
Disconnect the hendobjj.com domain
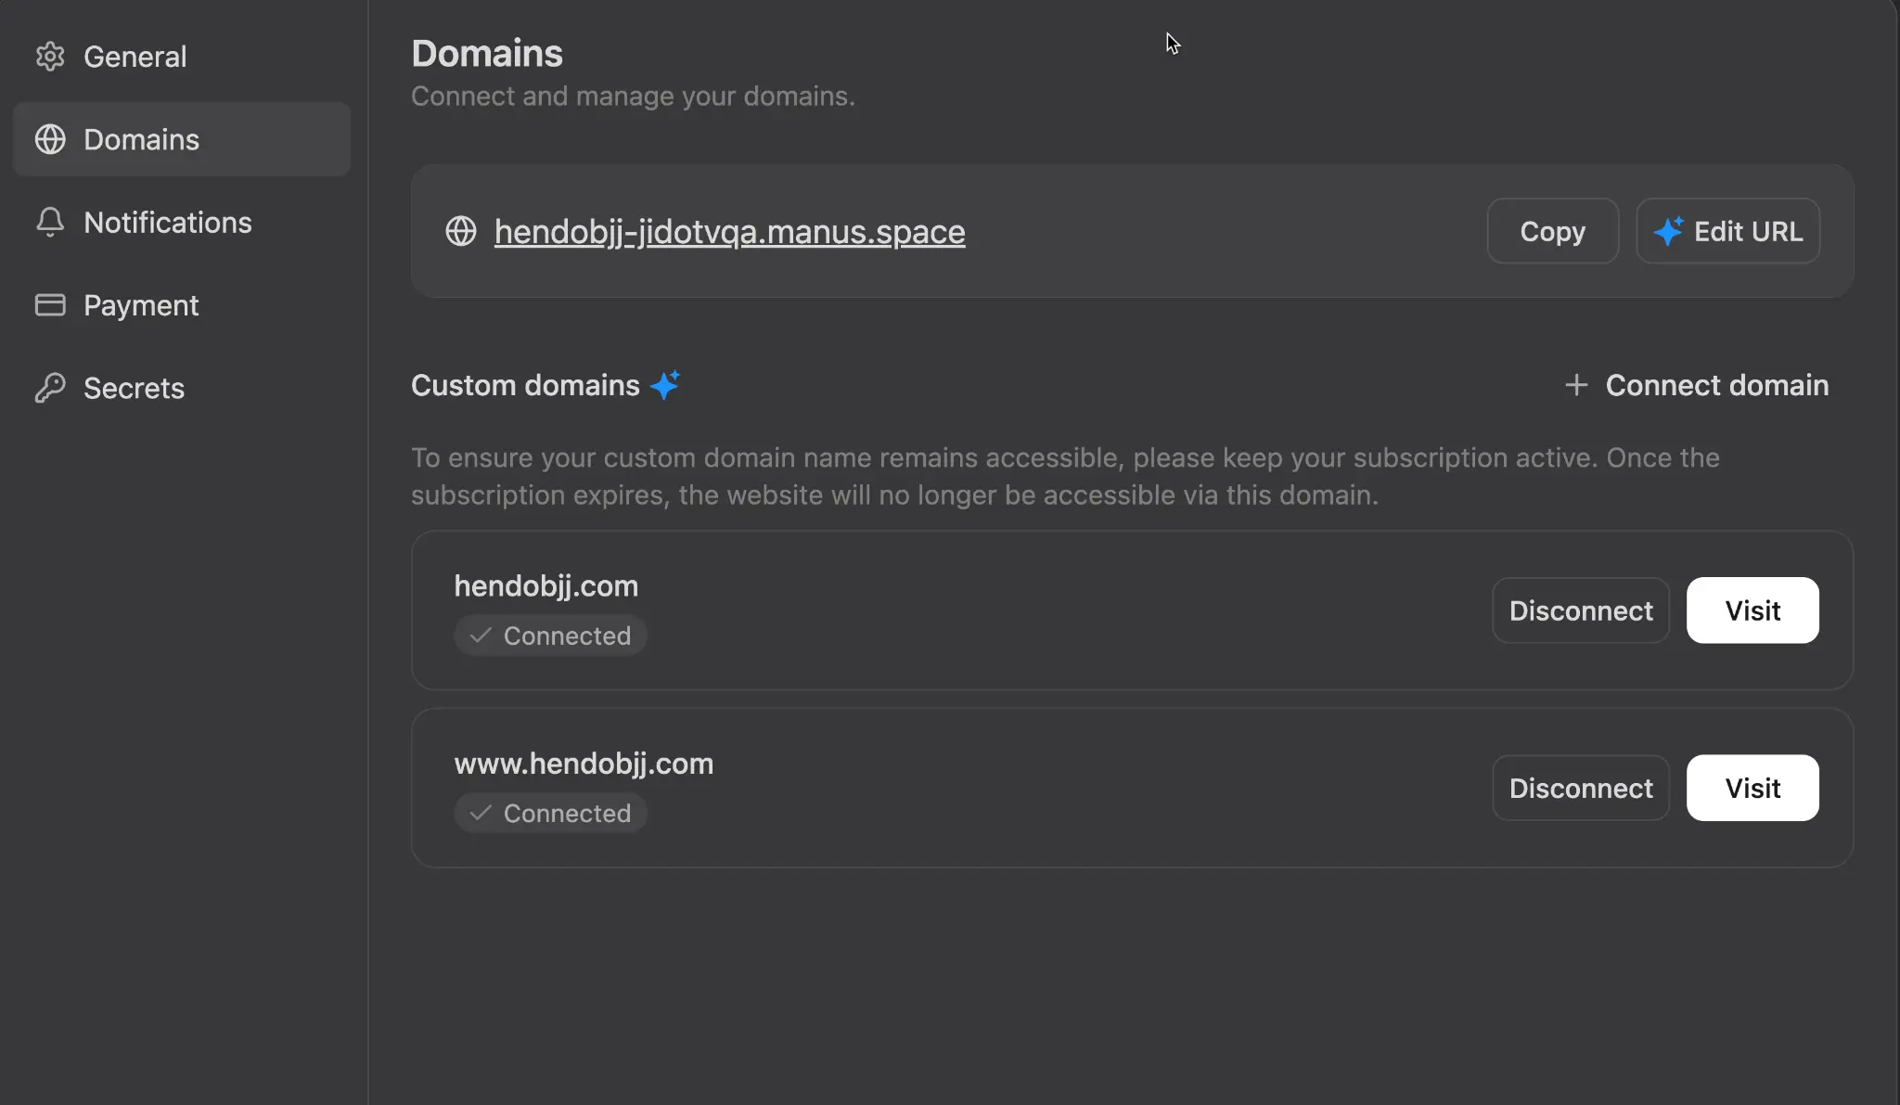tap(1580, 610)
